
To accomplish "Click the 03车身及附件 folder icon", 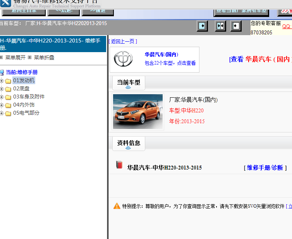I will point(8,97).
